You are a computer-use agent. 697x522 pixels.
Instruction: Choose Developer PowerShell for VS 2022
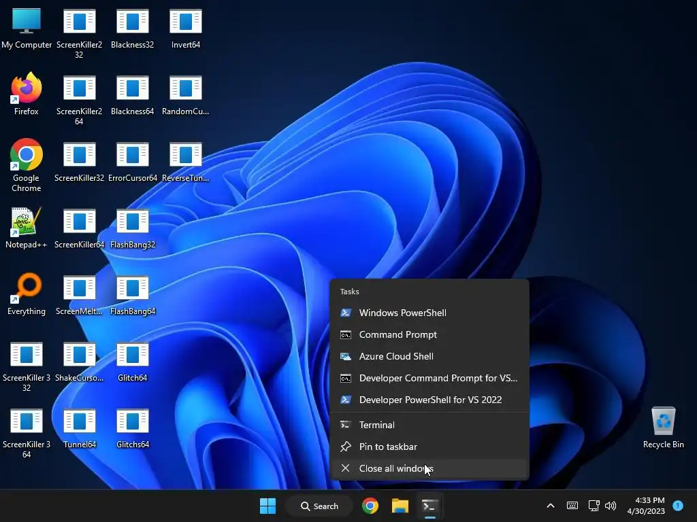pyautogui.click(x=430, y=400)
